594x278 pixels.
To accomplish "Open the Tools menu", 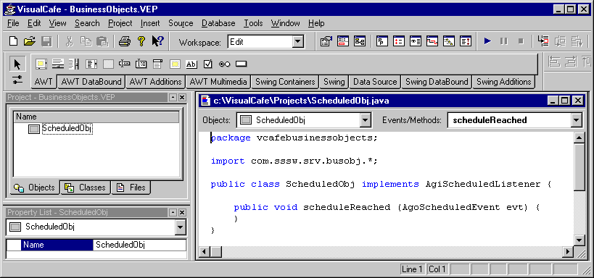I will [253, 23].
